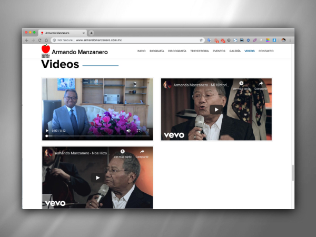Image resolution: width=316 pixels, height=237 pixels.
Task: Select the Armando Manzanero browser tab
Action: (x=63, y=33)
